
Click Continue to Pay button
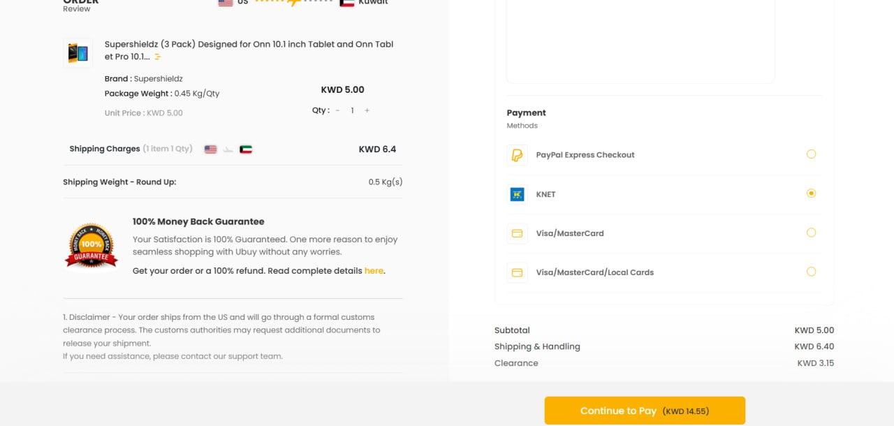pyautogui.click(x=645, y=411)
